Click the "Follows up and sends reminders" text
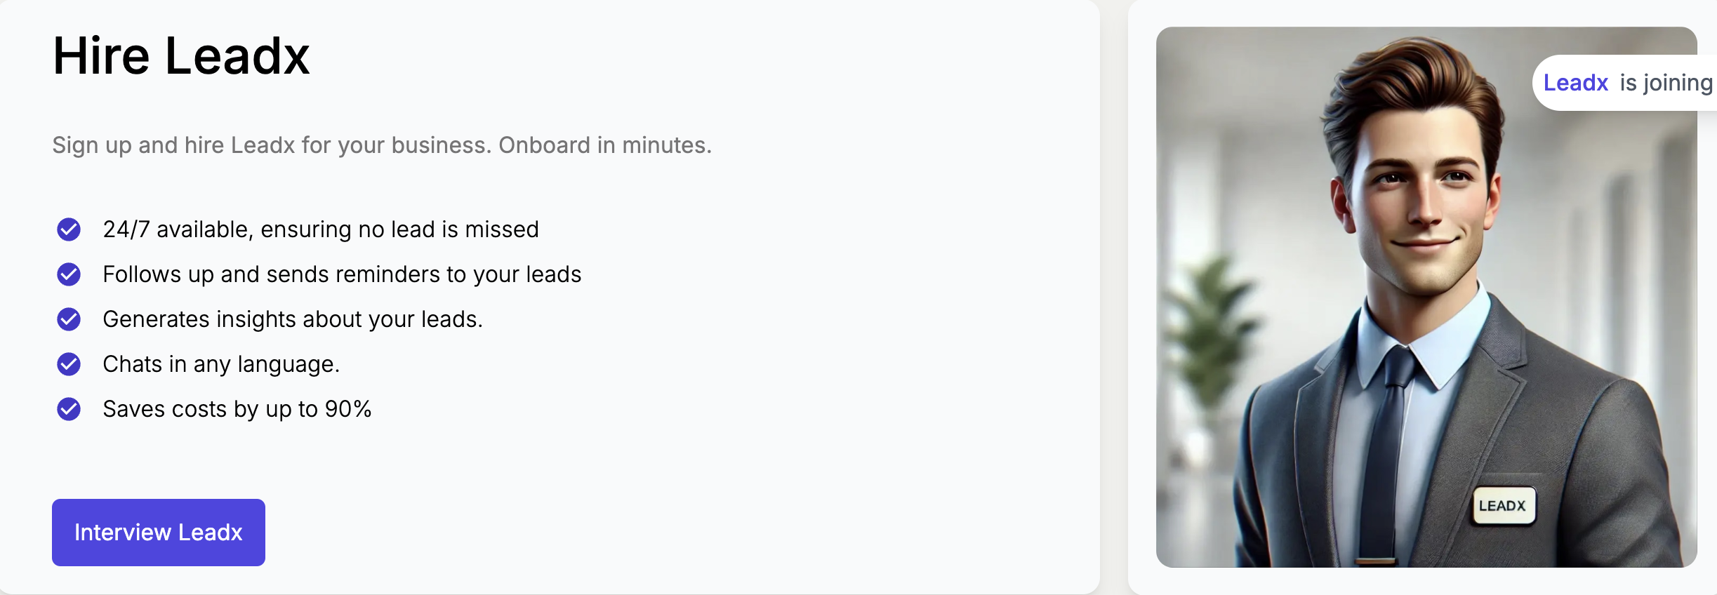 click(342, 274)
